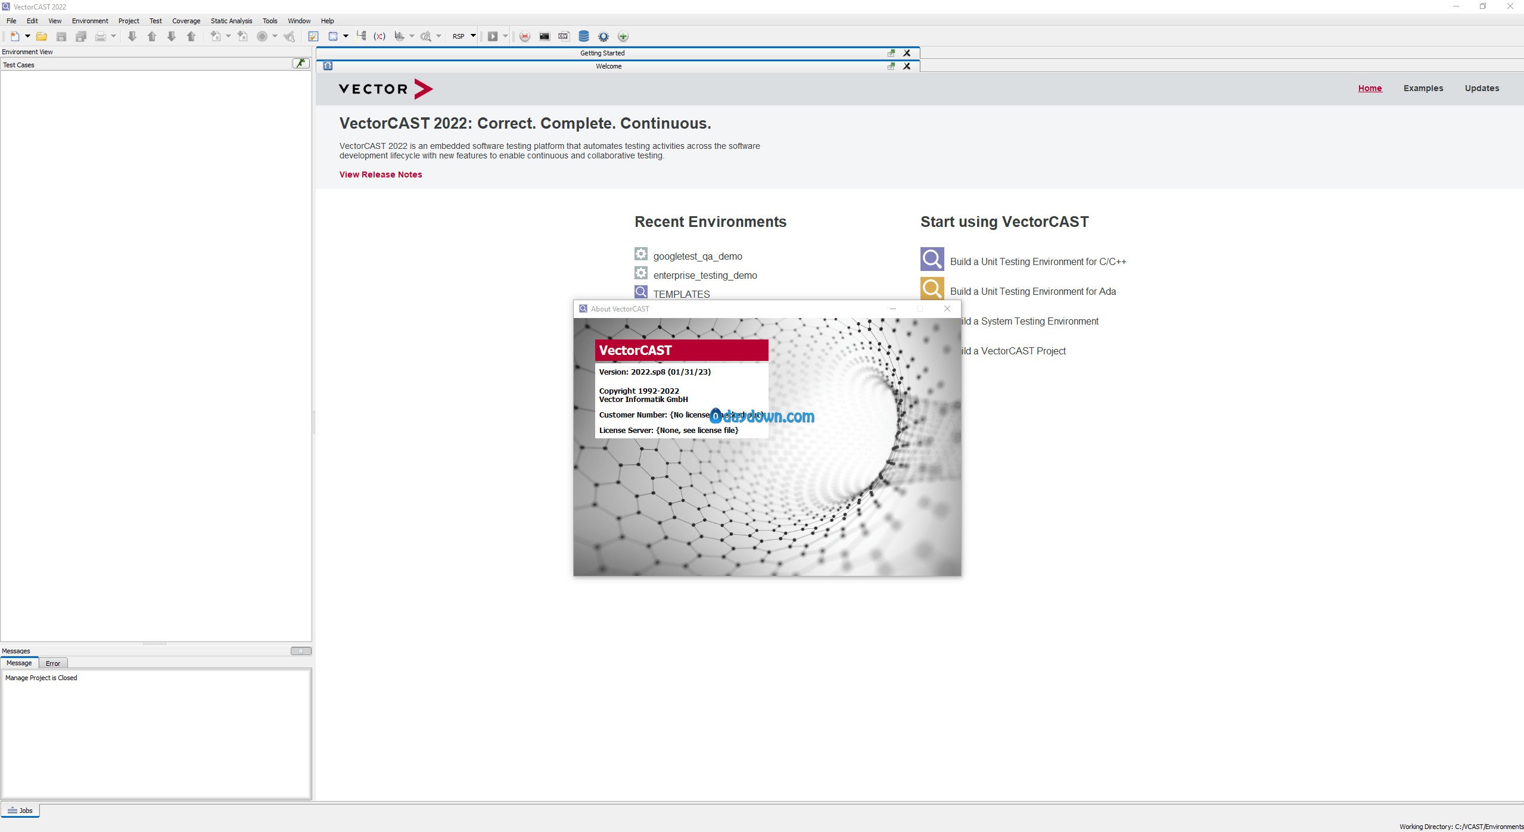Go to the Updates page link
Image resolution: width=1524 pixels, height=832 pixels.
(x=1482, y=88)
